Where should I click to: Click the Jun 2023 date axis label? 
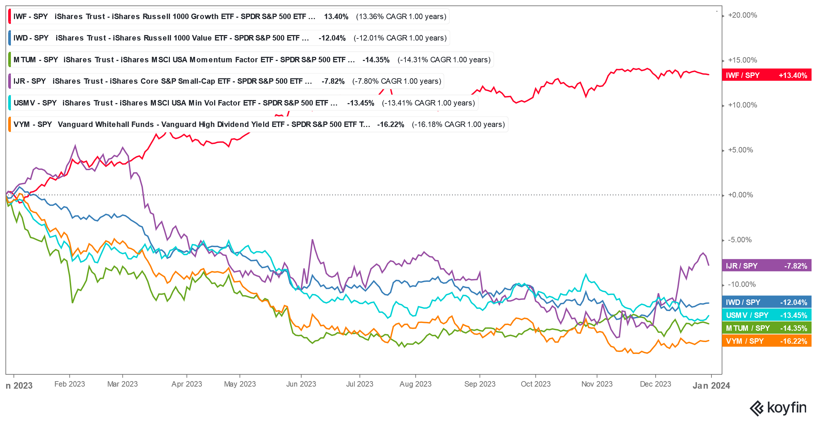click(x=301, y=384)
